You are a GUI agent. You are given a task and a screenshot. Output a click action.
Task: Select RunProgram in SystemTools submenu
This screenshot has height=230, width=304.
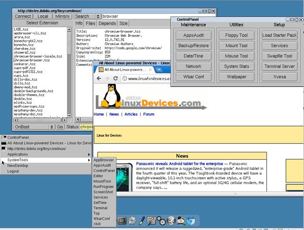click(104, 187)
